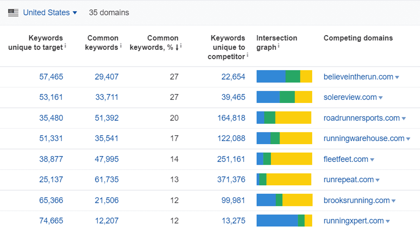Click unique-to-target value 25,137

(51, 180)
